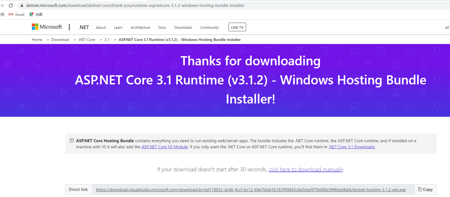Go to 3.1 in breadcrumb
This screenshot has width=450, height=197.
tap(107, 40)
